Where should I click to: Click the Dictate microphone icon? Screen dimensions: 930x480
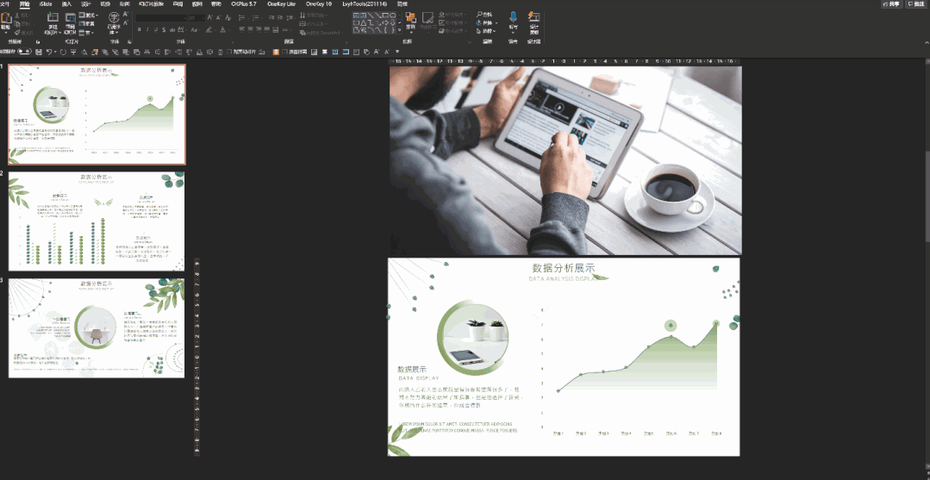[x=513, y=18]
